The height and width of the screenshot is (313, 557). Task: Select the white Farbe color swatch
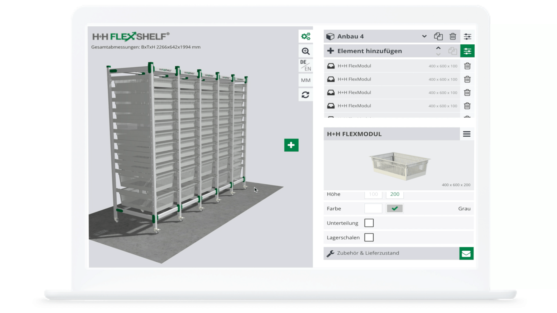[373, 208]
